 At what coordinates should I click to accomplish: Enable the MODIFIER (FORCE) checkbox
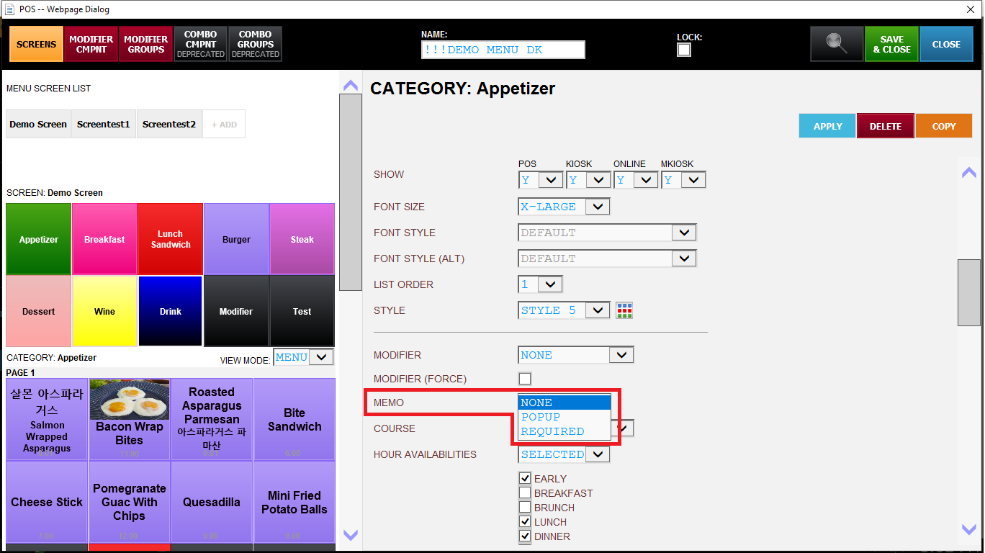point(525,379)
